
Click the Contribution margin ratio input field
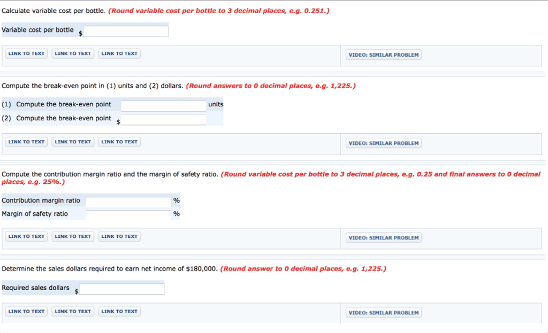pyautogui.click(x=128, y=201)
